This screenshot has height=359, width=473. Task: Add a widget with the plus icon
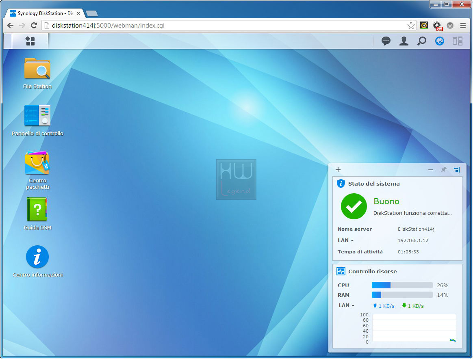[338, 170]
